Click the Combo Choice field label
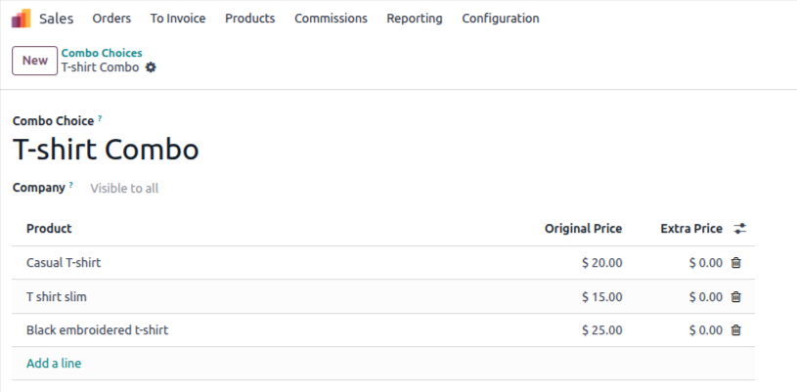 (54, 121)
